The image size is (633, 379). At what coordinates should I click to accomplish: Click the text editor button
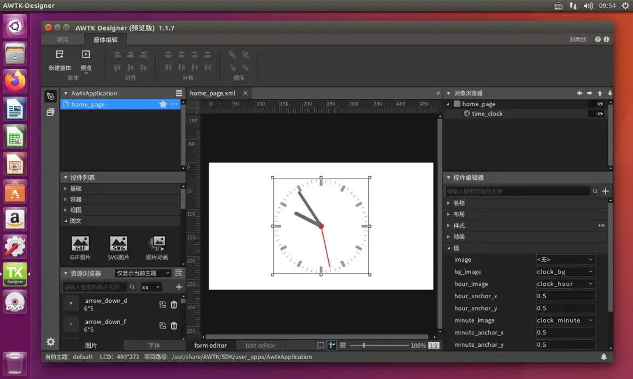click(260, 346)
